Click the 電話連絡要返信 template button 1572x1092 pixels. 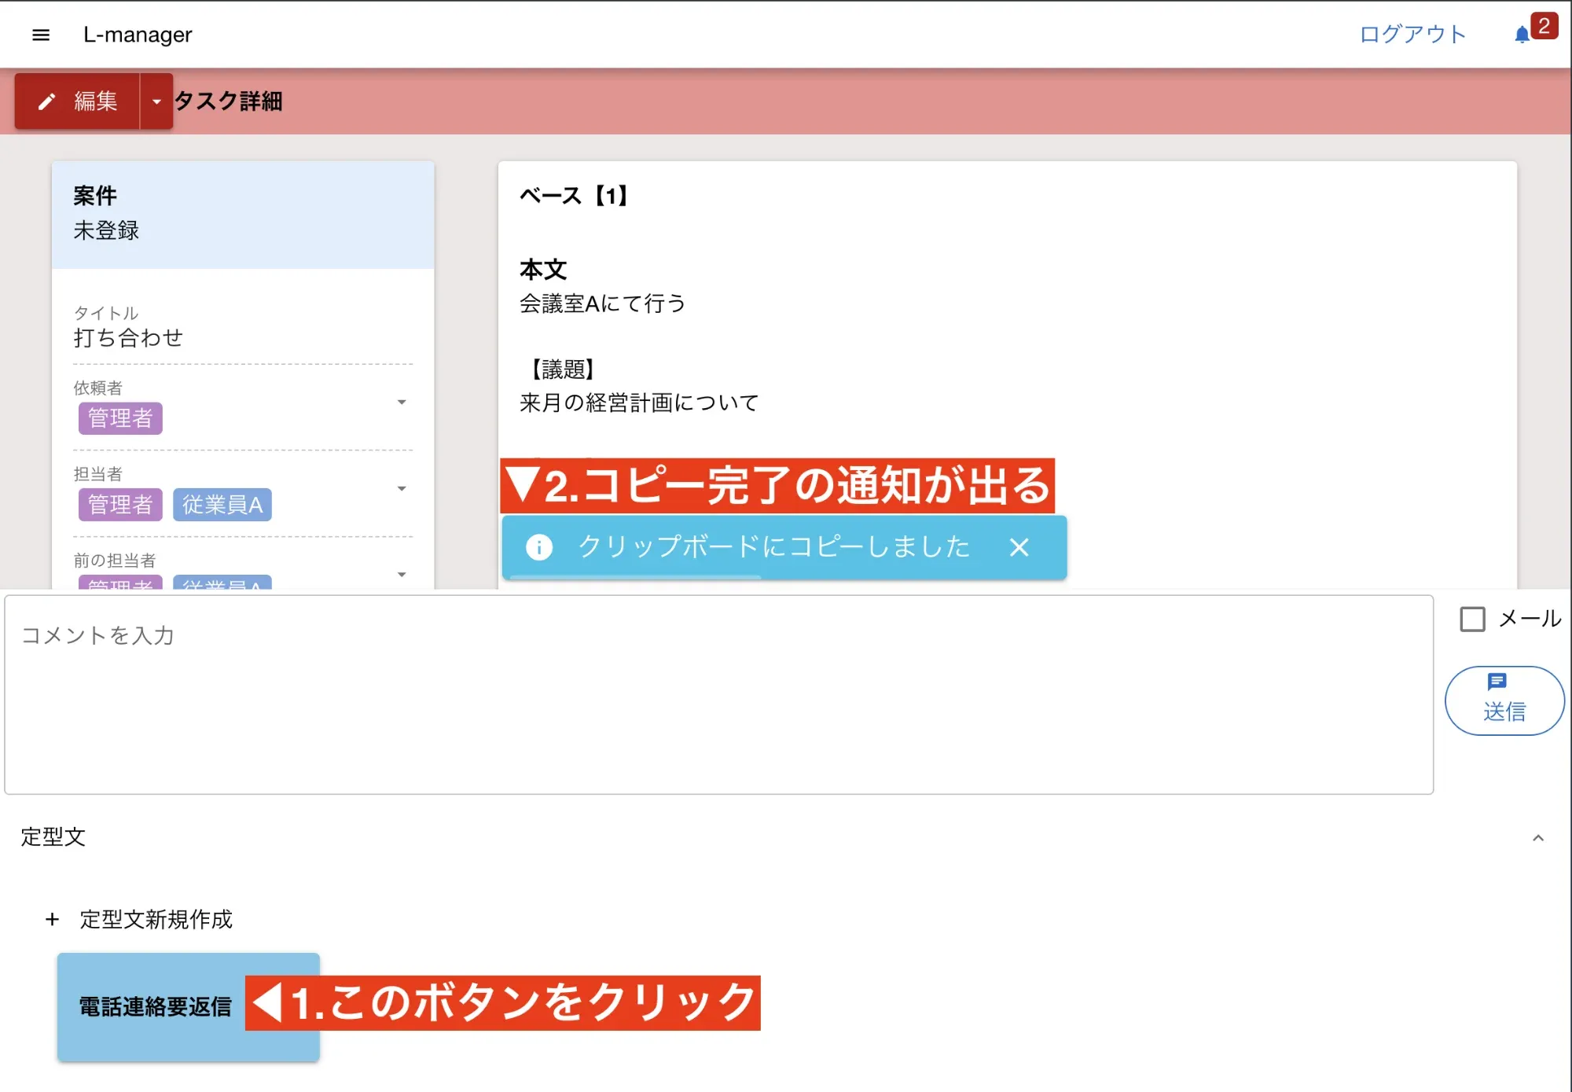[154, 1007]
